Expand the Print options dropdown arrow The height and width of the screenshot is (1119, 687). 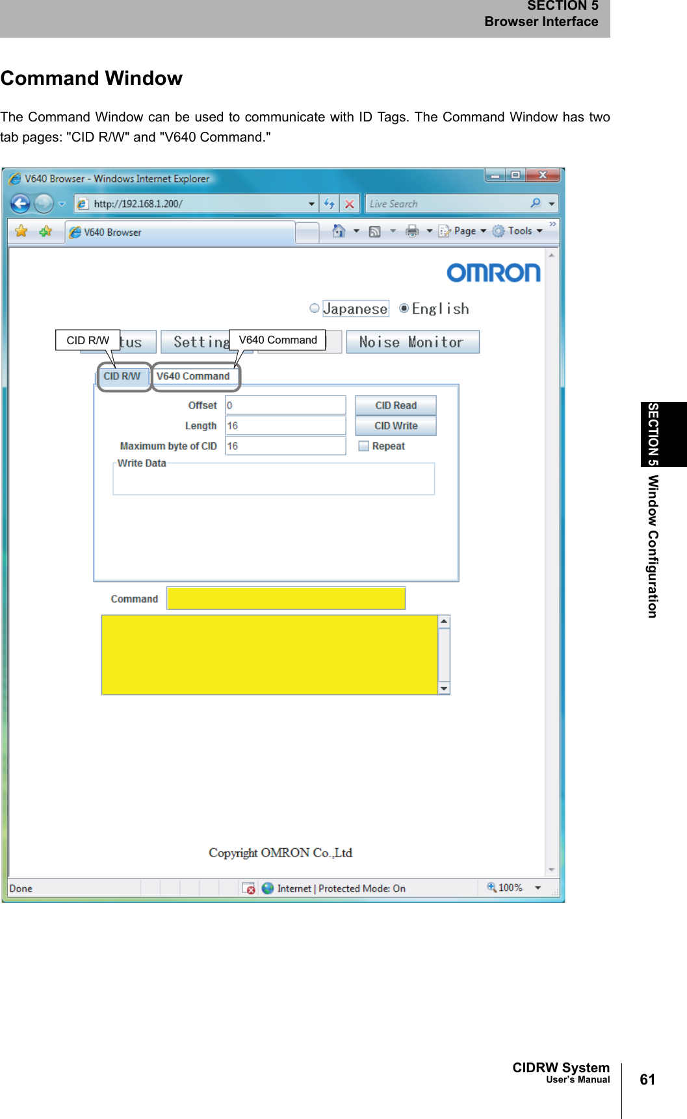pos(430,231)
